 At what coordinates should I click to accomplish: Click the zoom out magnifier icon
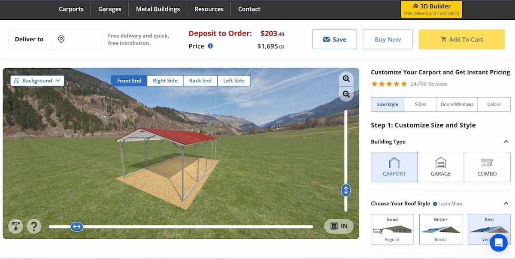(346, 94)
